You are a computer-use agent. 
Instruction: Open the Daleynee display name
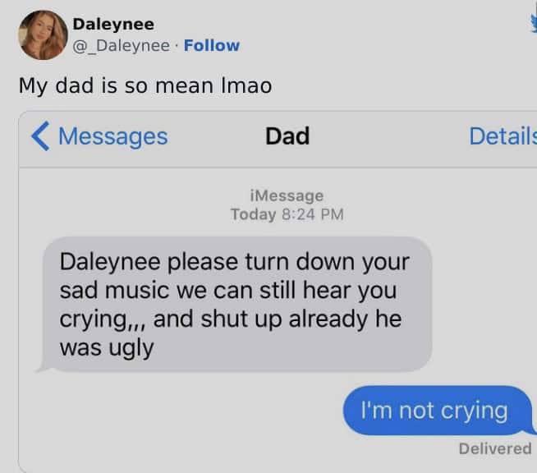point(113,24)
